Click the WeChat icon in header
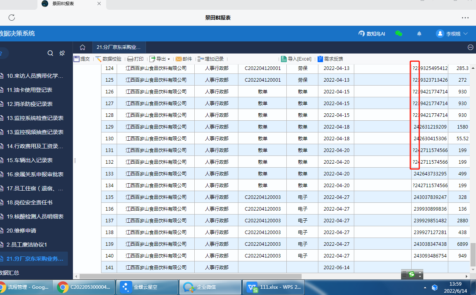476x295 pixels. pyautogui.click(x=399, y=34)
